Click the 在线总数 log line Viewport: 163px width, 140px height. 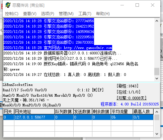(x=65, y=75)
